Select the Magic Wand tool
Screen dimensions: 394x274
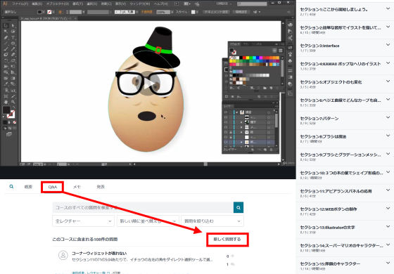pos(6,32)
